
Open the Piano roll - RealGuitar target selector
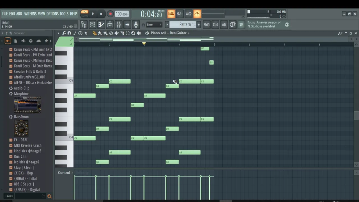click(x=169, y=33)
